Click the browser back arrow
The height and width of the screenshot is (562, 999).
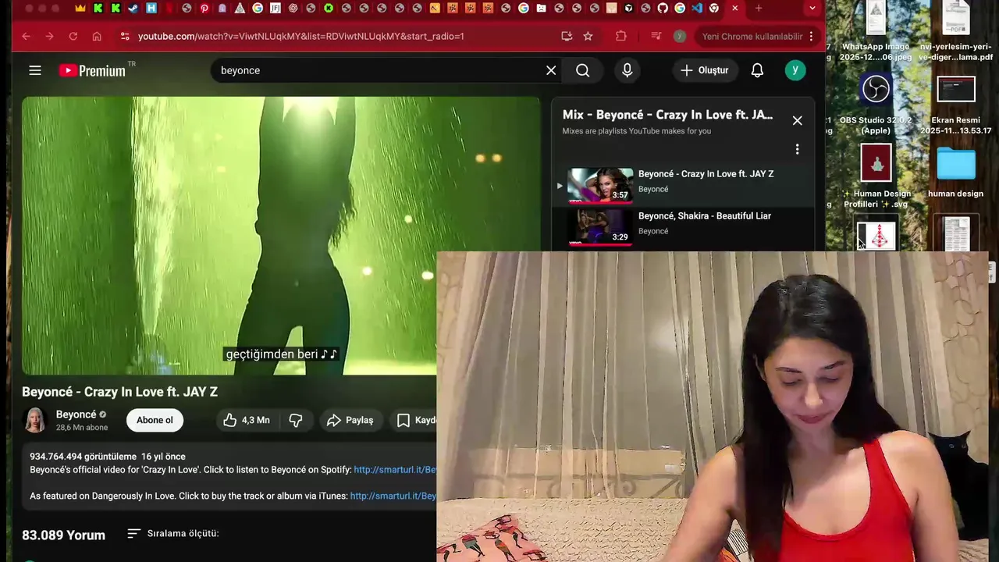click(26, 36)
